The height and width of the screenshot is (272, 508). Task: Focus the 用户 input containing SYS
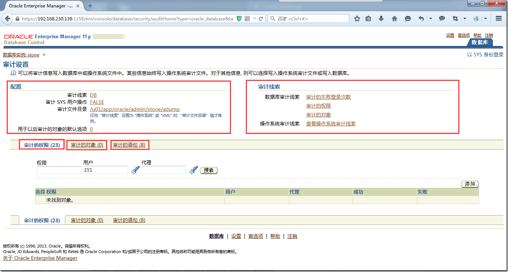click(106, 170)
